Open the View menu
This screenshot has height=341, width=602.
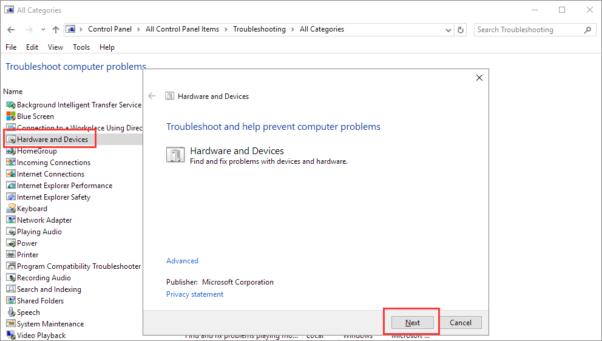[55, 47]
